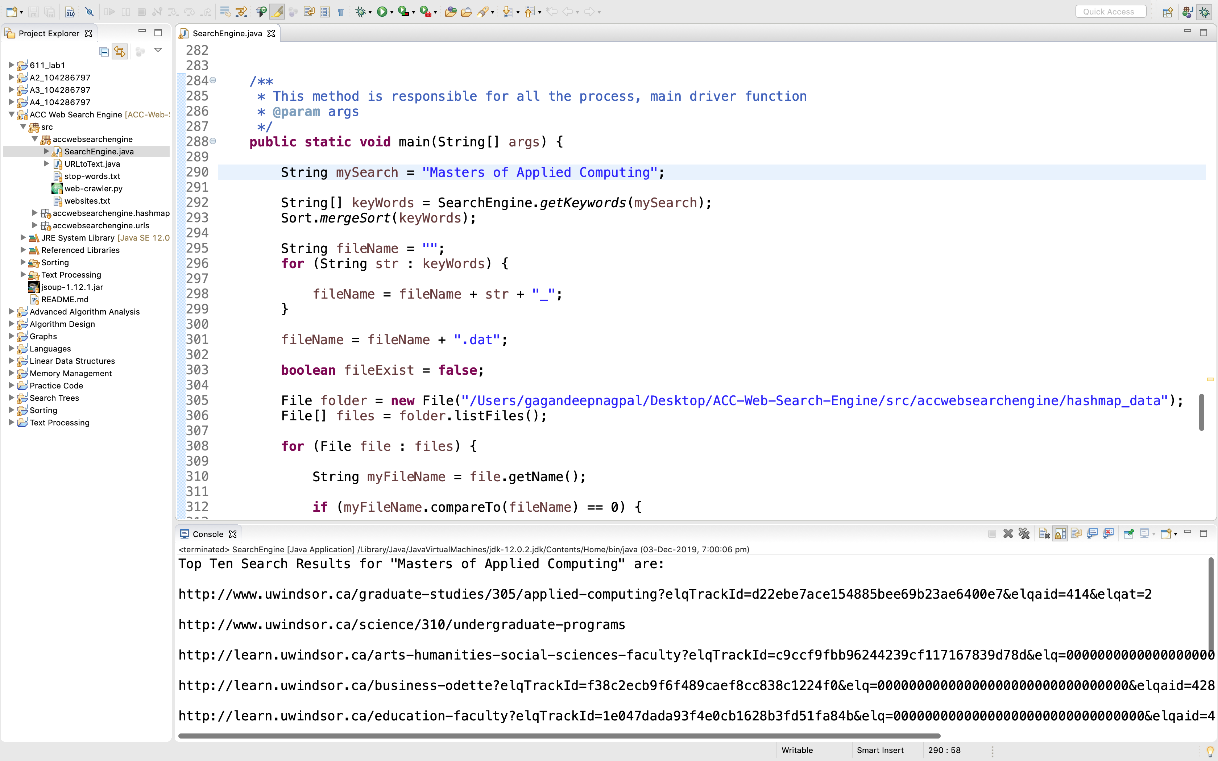Select web-crawler.py file
The image size is (1218, 761).
click(x=93, y=188)
